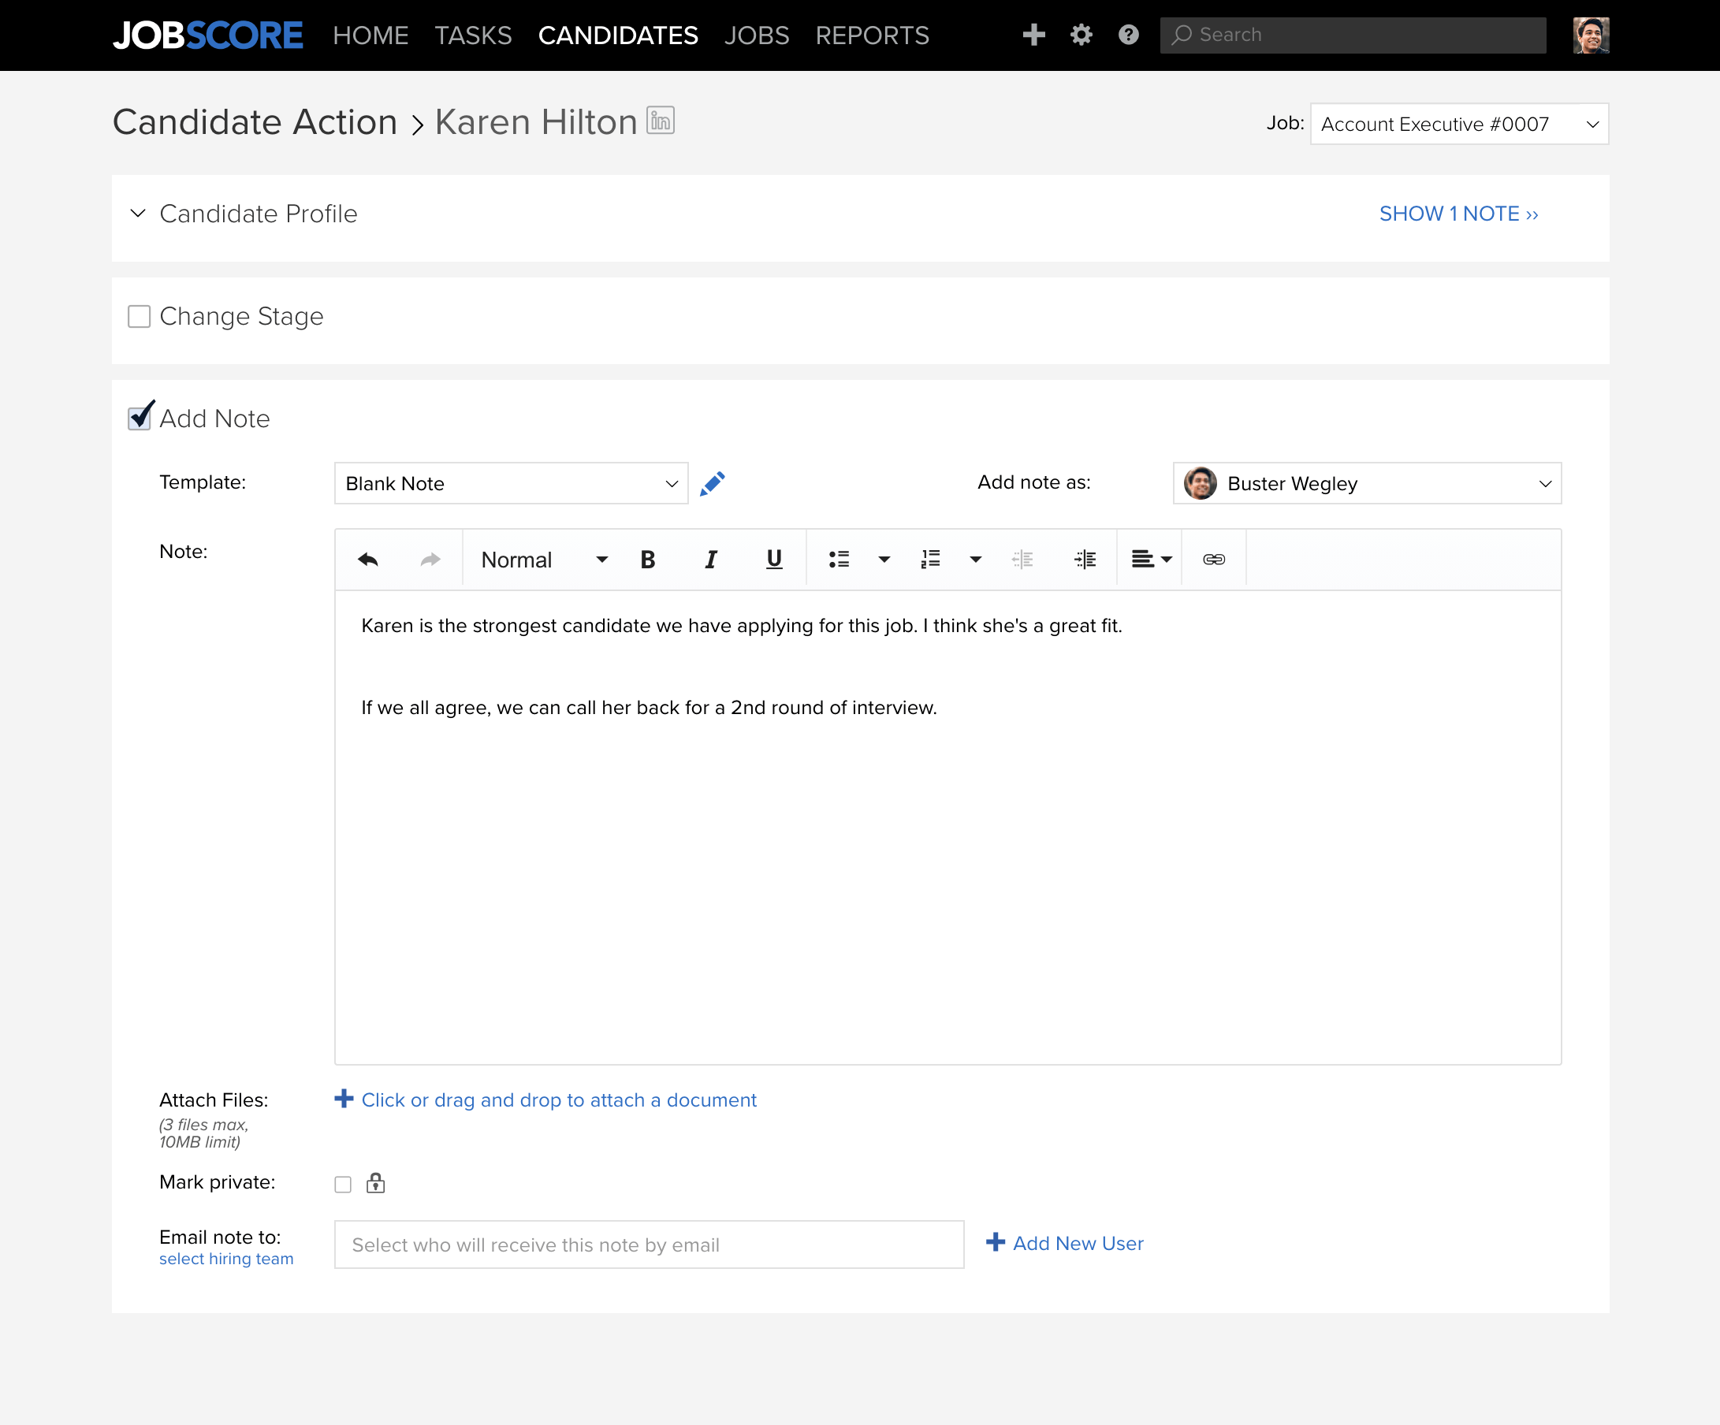The height and width of the screenshot is (1425, 1720).
Task: Open settings via the gear icon
Action: click(1082, 35)
